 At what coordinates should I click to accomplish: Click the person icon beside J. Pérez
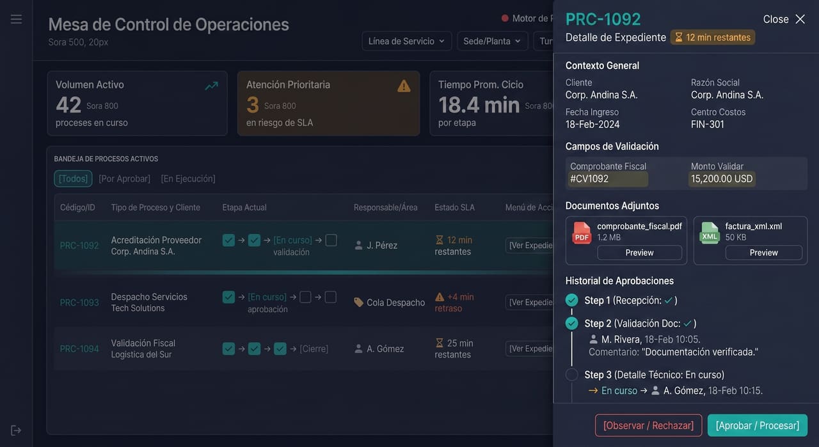(358, 245)
